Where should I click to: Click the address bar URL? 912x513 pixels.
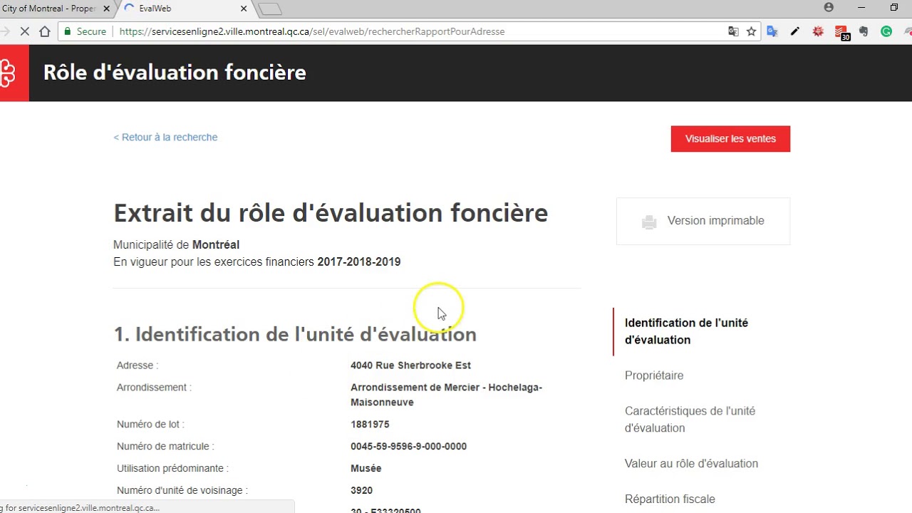[312, 31]
